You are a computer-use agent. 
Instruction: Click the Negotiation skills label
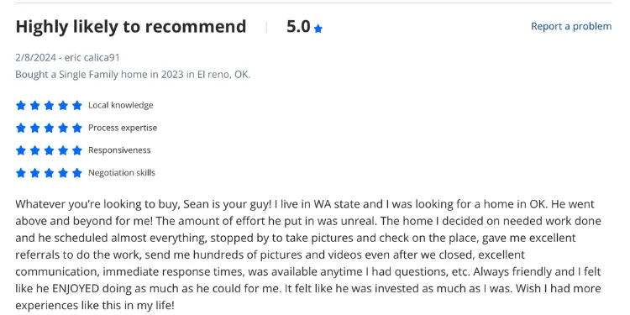pos(122,173)
